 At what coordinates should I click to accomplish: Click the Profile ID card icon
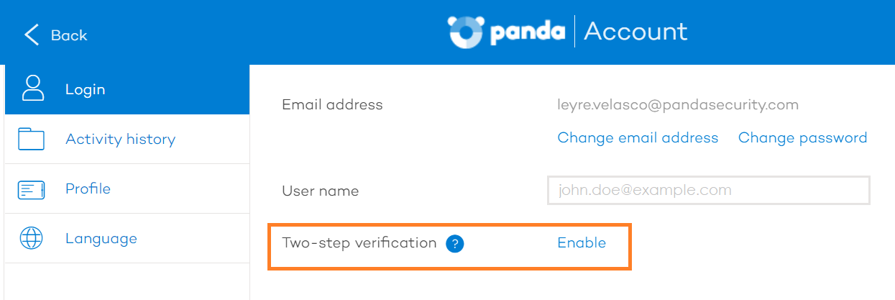pos(32,189)
